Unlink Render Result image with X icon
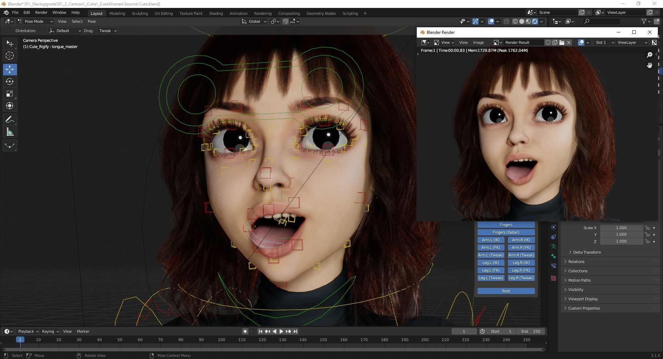Image resolution: width=663 pixels, height=359 pixels. (x=569, y=42)
